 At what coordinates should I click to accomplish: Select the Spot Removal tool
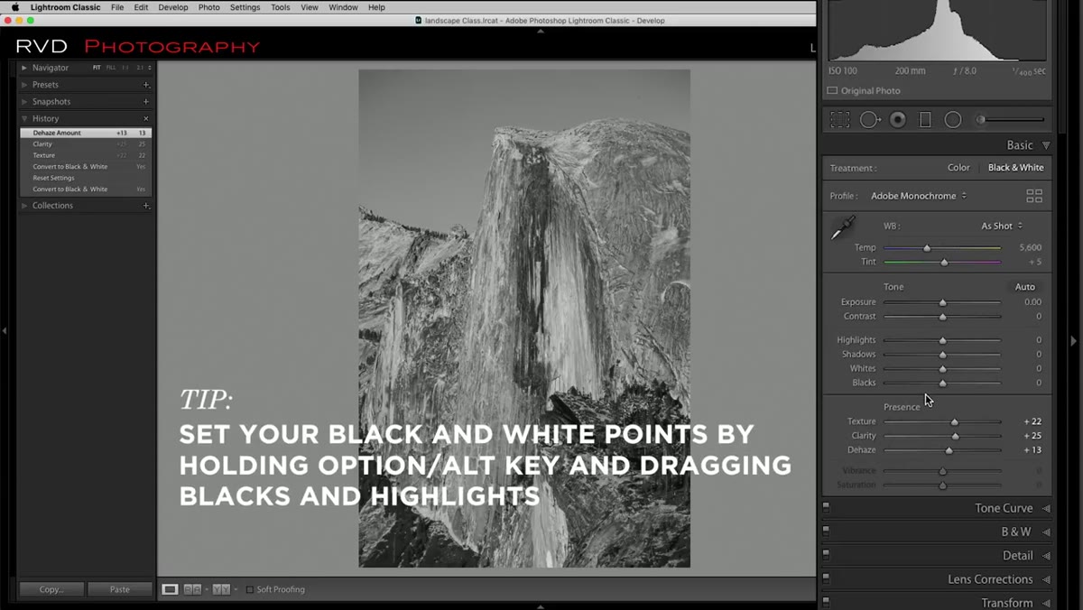pos(870,120)
